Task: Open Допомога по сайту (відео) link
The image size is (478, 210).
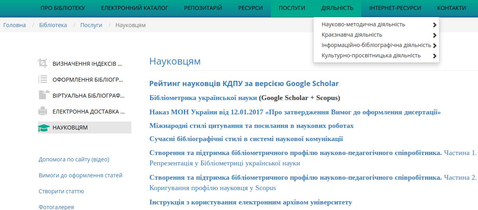Action: [x=74, y=159]
